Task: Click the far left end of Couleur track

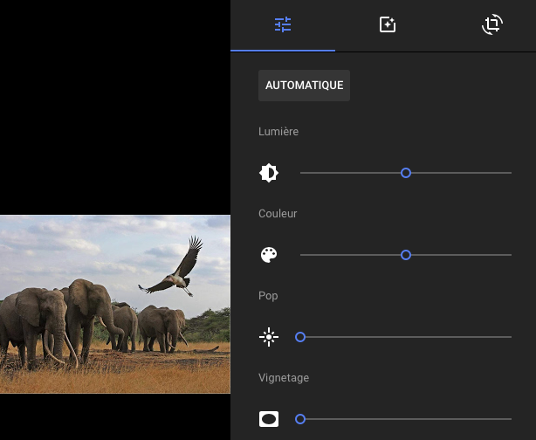Action: [303, 255]
